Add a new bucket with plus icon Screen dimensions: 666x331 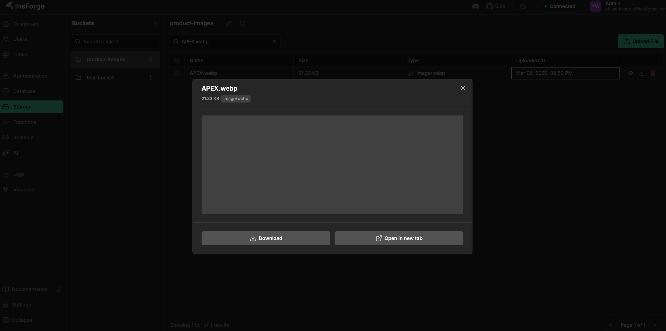click(156, 23)
